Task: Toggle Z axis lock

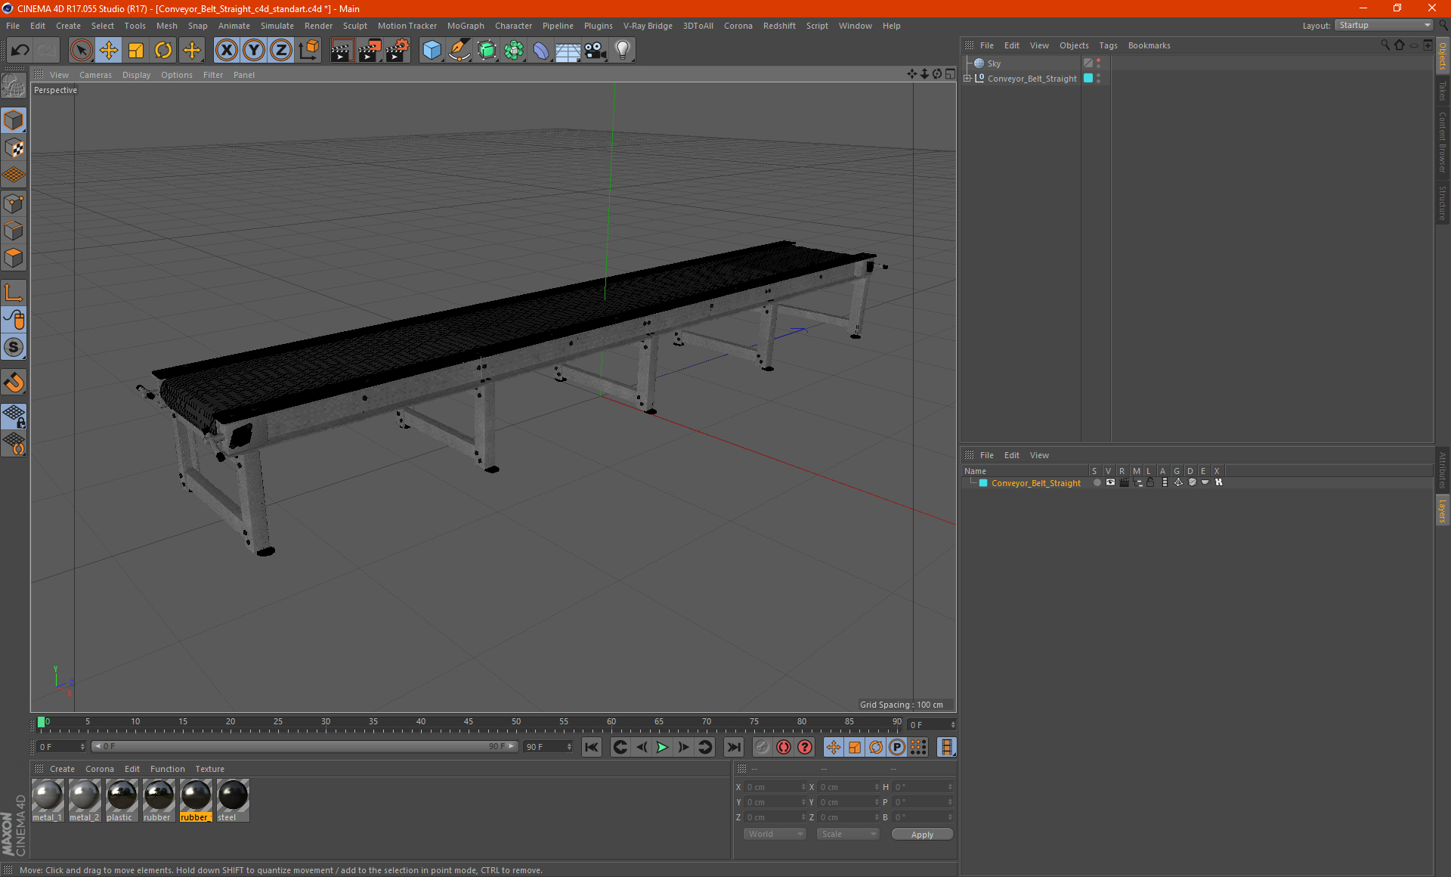Action: (x=281, y=51)
